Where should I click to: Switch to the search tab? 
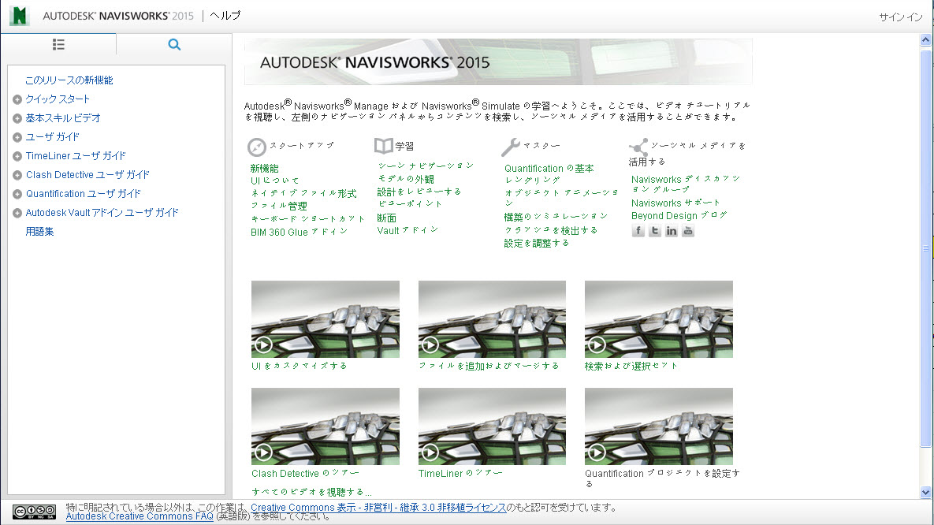(x=174, y=45)
